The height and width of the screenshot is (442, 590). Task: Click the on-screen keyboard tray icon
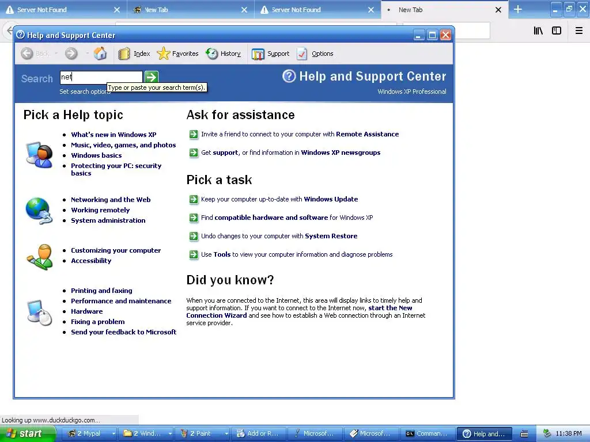point(524,434)
